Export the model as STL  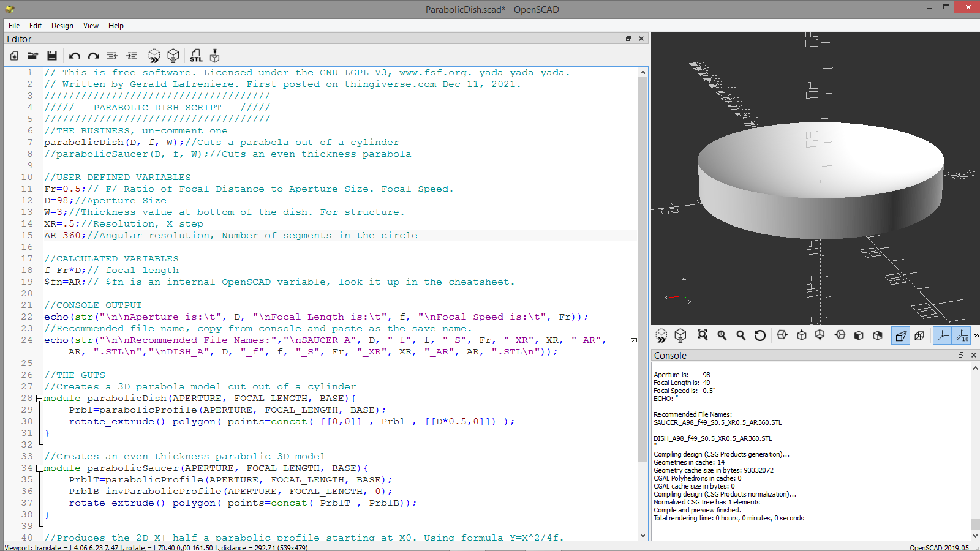pos(196,56)
